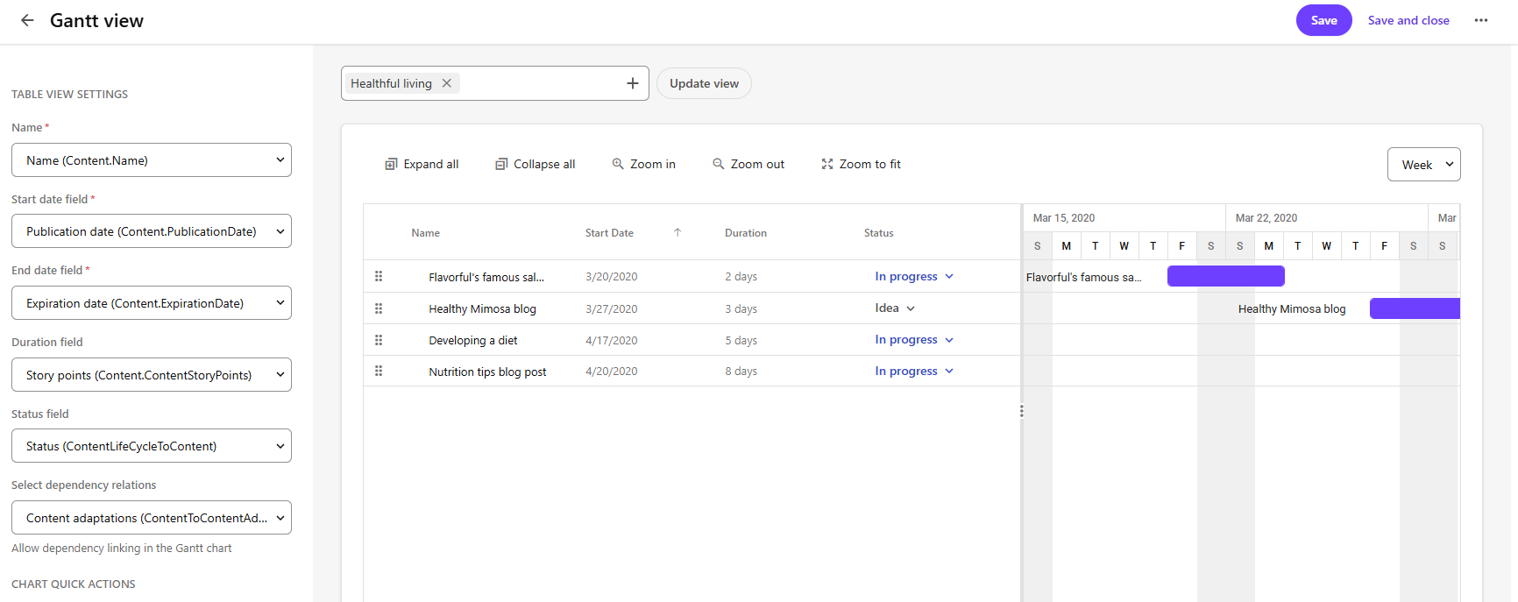Click drag handle of Nutrition tips row
Viewport: 1518px width, 602px height.
pos(379,372)
